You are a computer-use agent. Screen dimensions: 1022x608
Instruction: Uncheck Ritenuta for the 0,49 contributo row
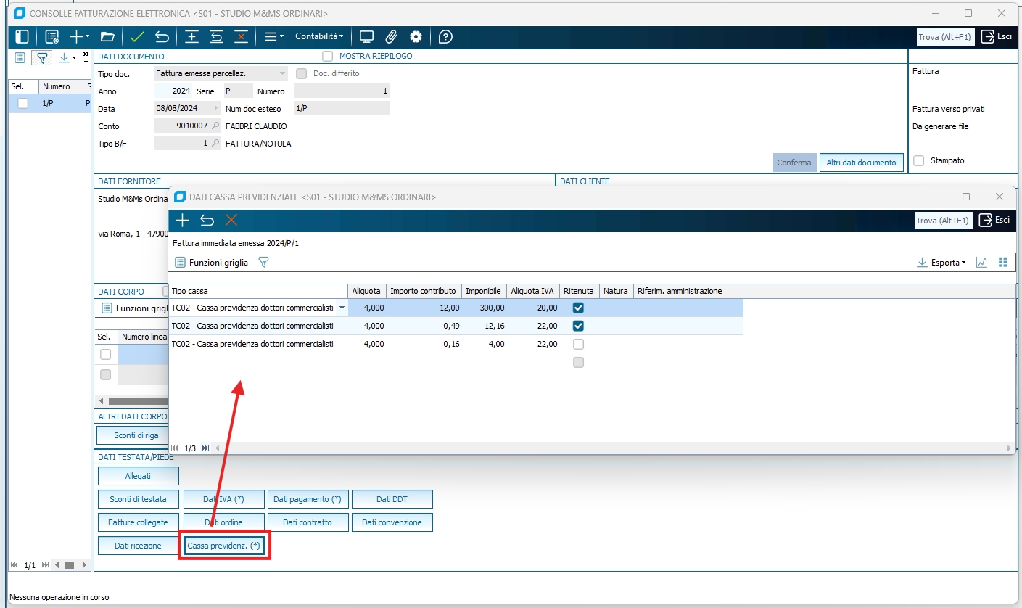point(578,326)
